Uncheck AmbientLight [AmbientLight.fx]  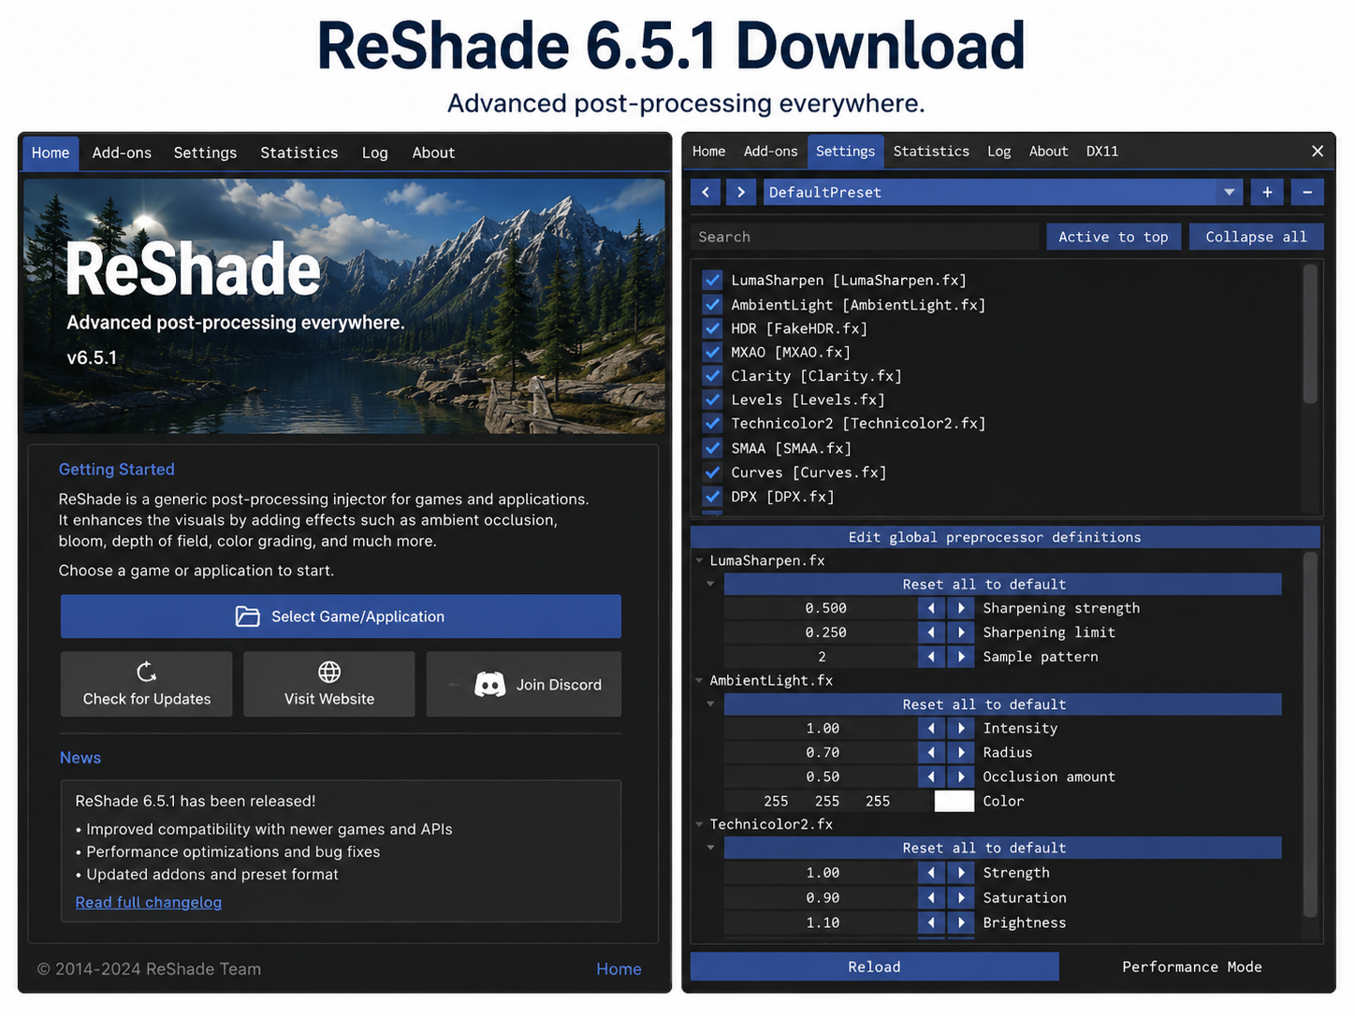tap(712, 304)
